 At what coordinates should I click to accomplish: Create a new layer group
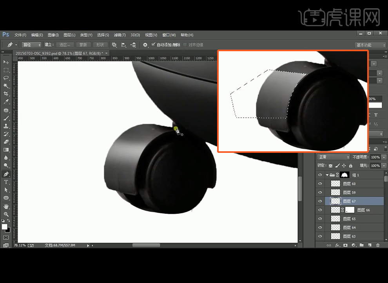pyautogui.click(x=361, y=245)
